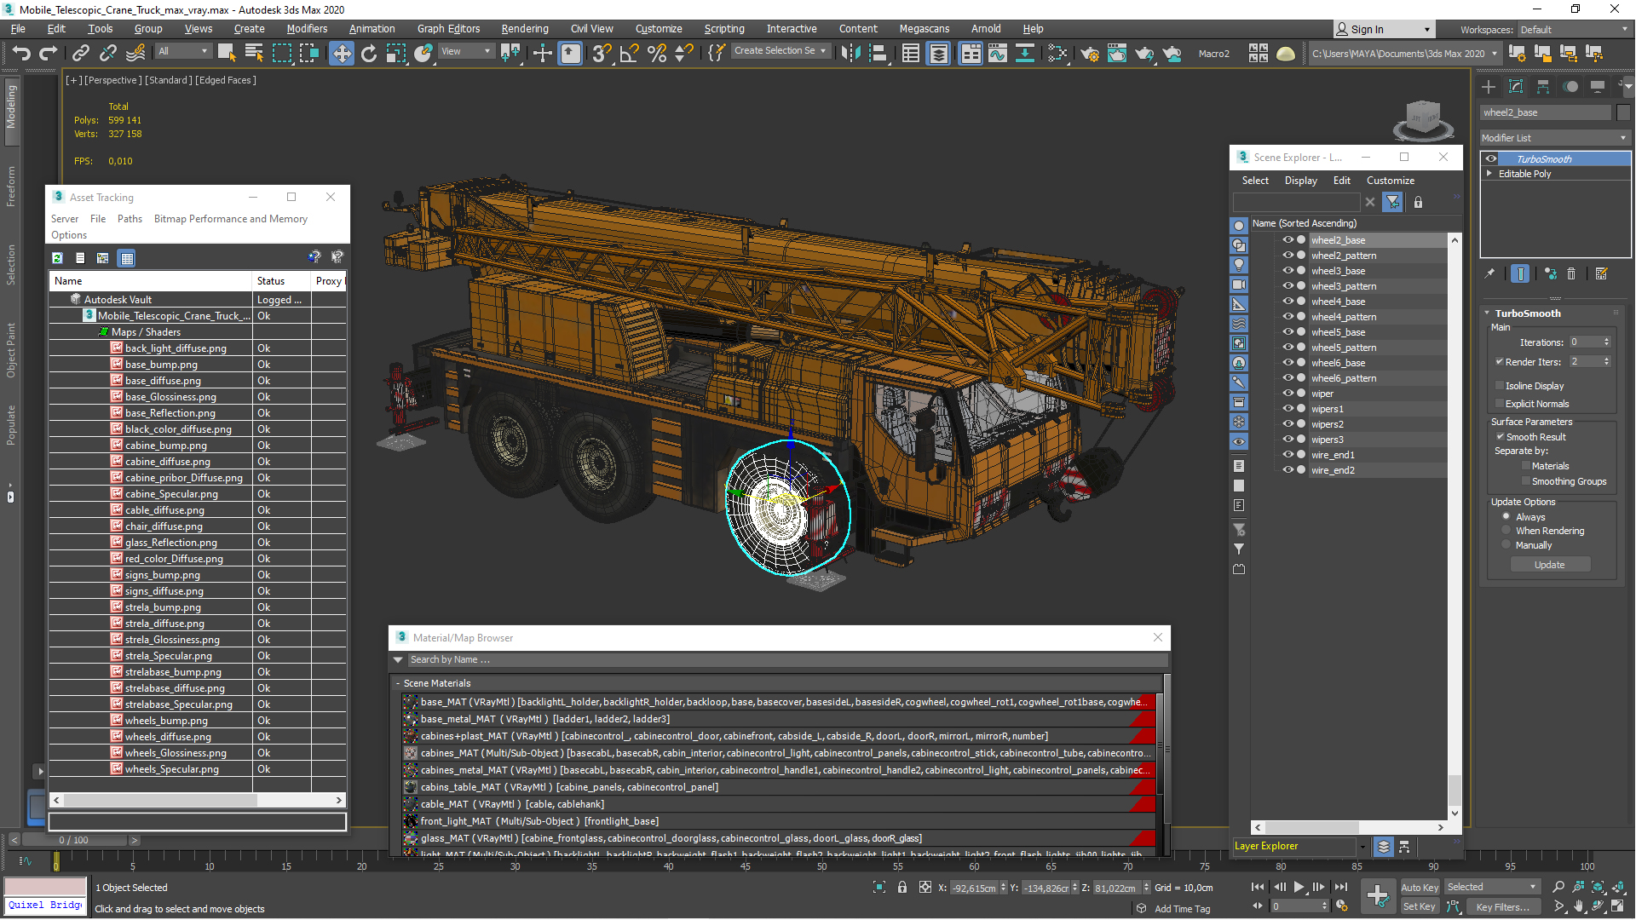Click the Redo arrow in the main toolbar
This screenshot has width=1636, height=920.
(49, 54)
